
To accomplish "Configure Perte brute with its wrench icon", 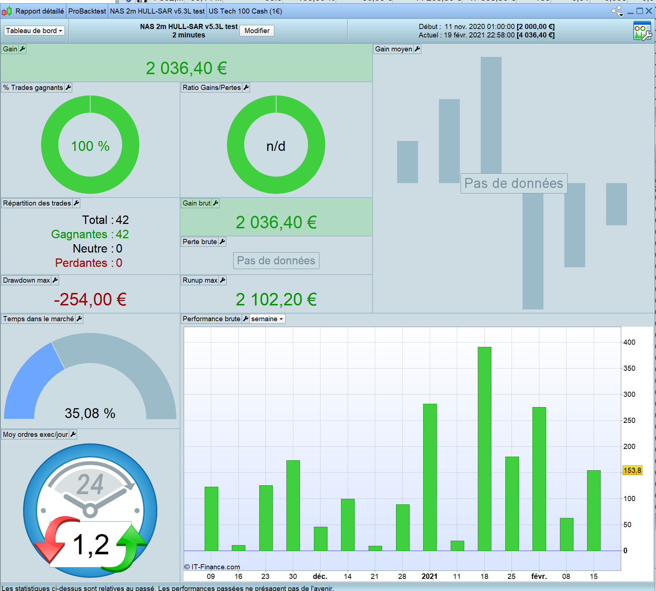I will click(222, 242).
